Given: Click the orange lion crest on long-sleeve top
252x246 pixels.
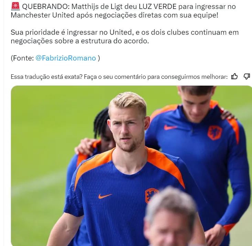Looking at the screenshot, I should tap(215, 133).
